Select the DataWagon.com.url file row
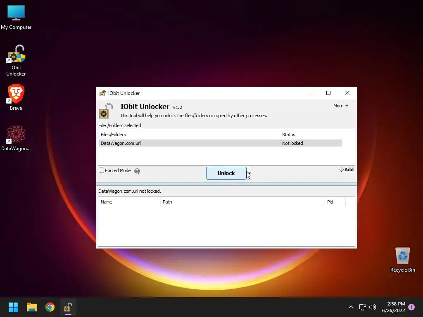The image size is (423, 317). 220,143
